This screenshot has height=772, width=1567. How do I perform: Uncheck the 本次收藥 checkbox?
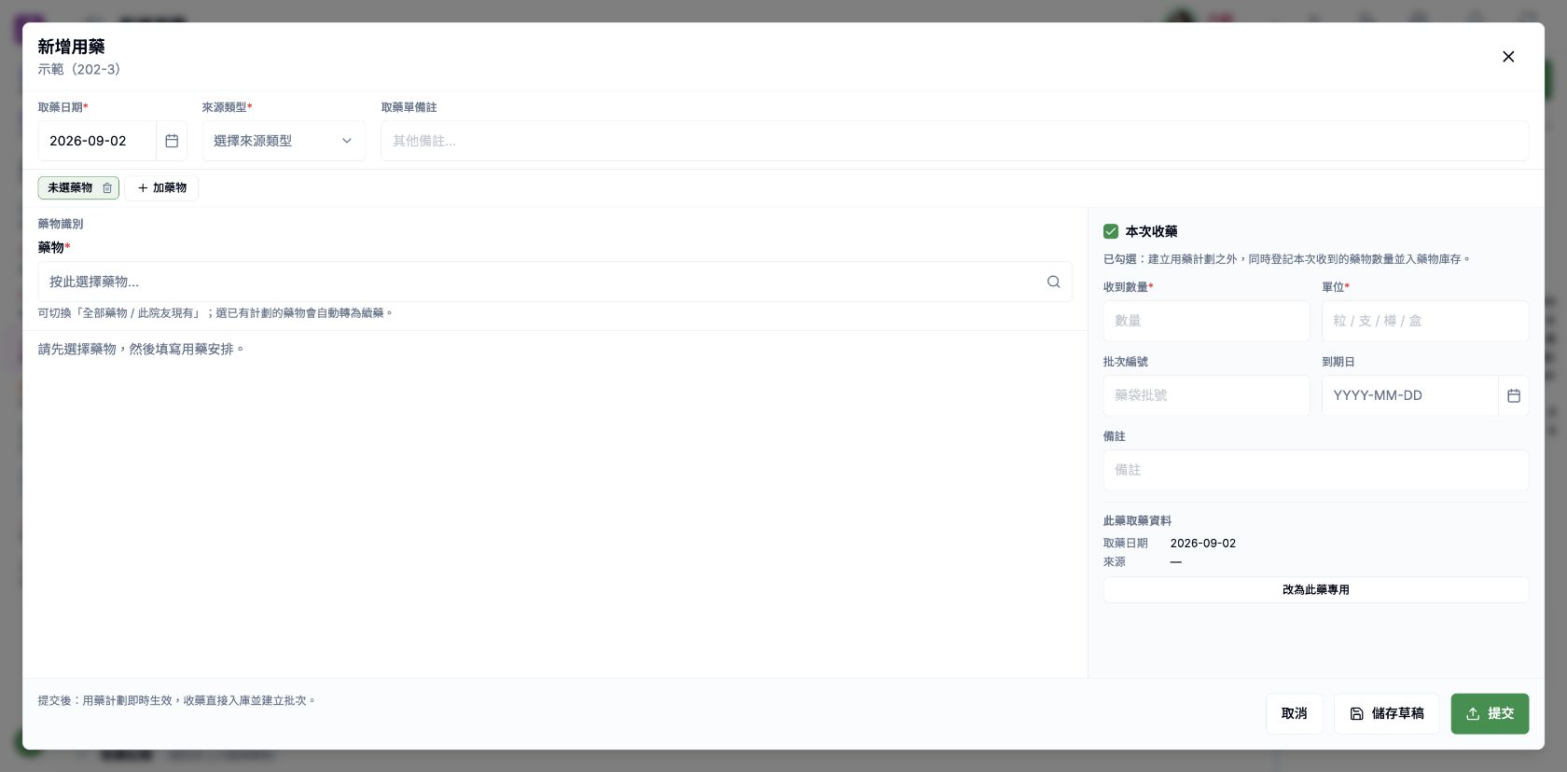click(1111, 231)
